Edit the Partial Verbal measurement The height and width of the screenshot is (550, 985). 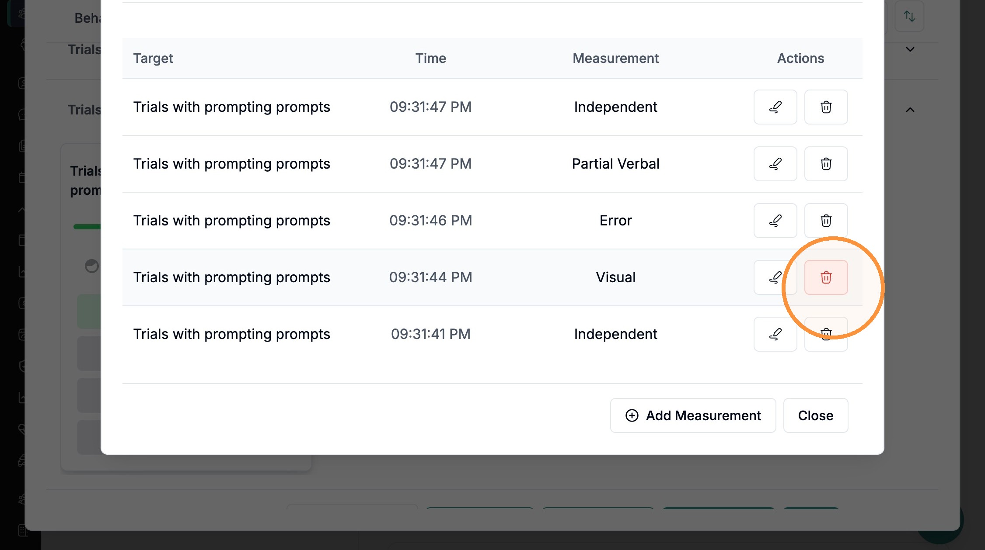[775, 164]
